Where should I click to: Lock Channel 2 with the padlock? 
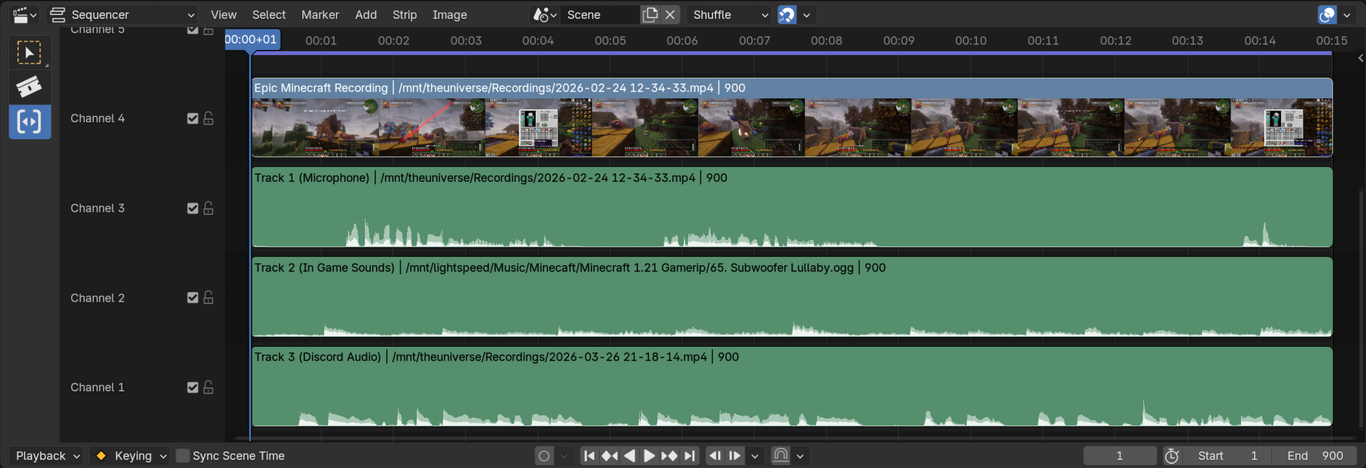(208, 298)
